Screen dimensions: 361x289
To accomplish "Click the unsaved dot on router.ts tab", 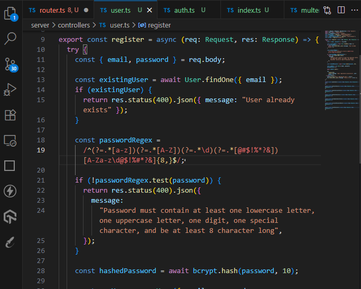I will [86, 10].
